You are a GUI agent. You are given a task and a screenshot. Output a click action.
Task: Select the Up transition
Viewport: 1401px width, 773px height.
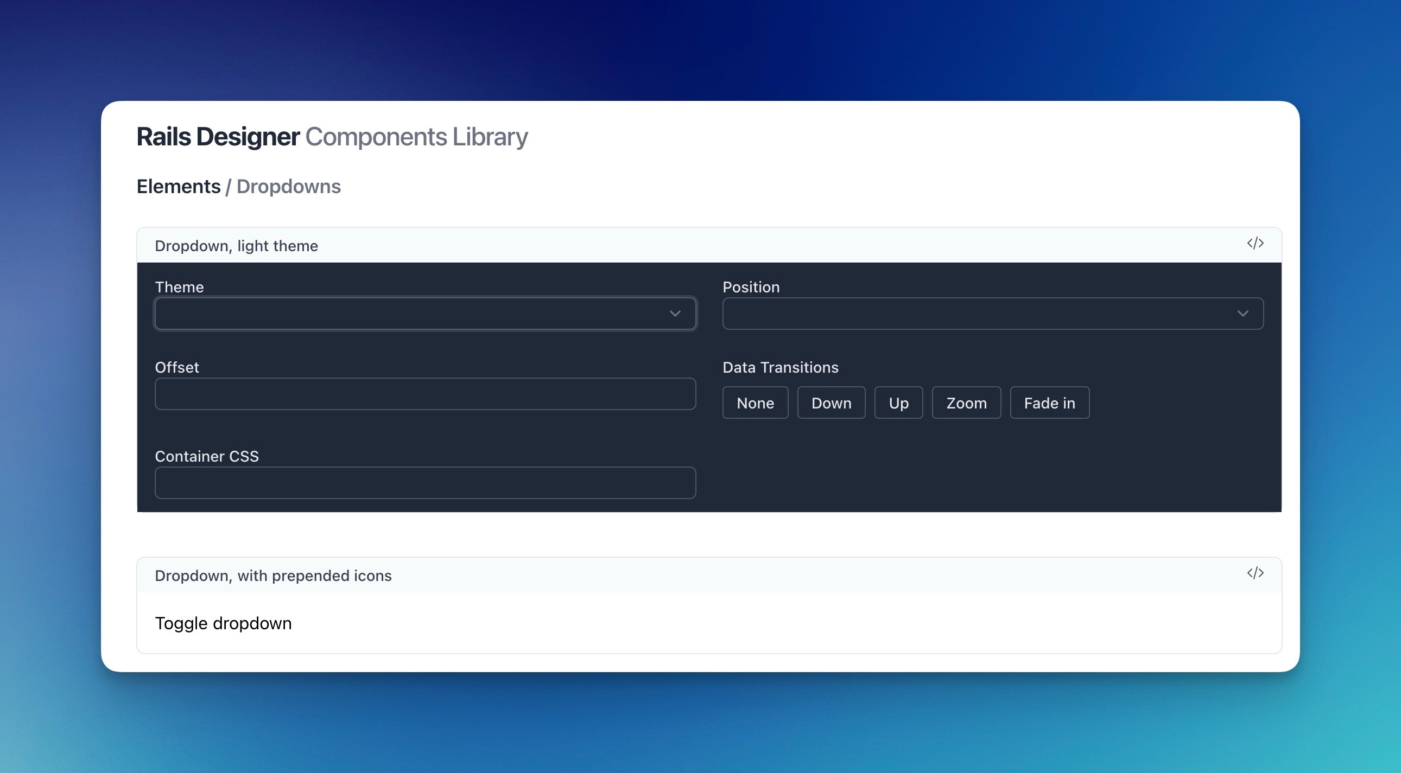[898, 403]
